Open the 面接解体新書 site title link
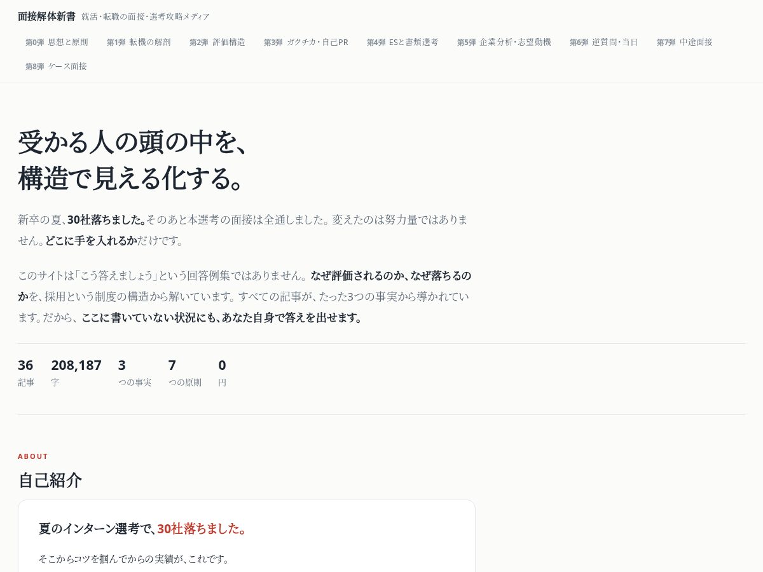 tap(46, 17)
